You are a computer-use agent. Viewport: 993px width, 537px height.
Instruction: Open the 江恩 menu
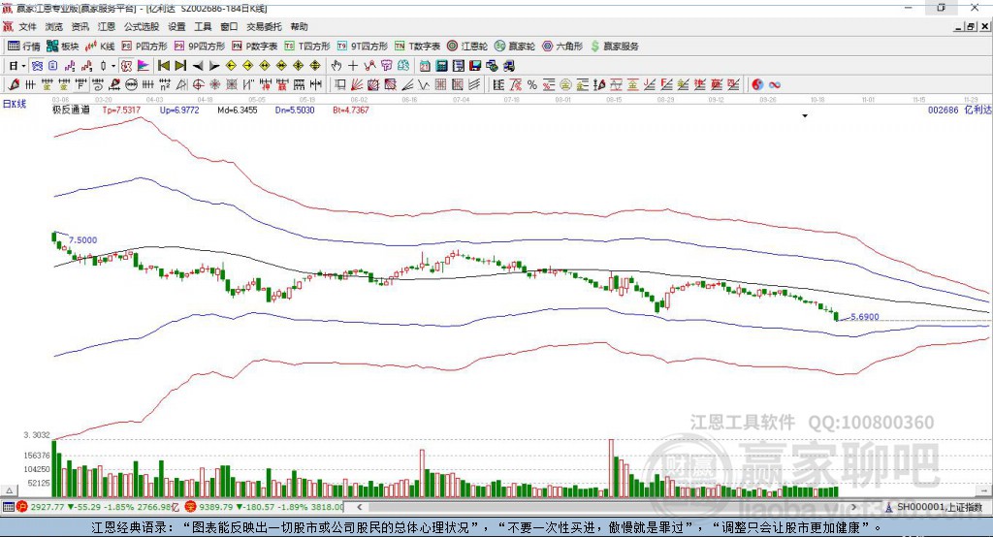tap(107, 26)
